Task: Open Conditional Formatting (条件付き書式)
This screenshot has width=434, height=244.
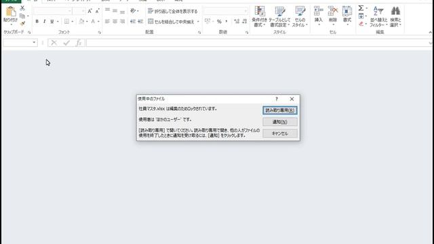Action: [260, 16]
